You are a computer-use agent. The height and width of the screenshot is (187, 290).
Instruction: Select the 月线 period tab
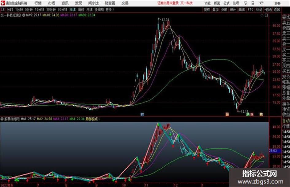tap(90, 10)
